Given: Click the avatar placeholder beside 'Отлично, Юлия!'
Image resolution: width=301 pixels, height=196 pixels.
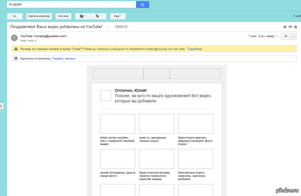Looking at the screenshot, I should (105, 96).
